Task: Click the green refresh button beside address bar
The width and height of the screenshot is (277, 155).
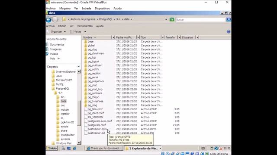Action: tap(172, 19)
